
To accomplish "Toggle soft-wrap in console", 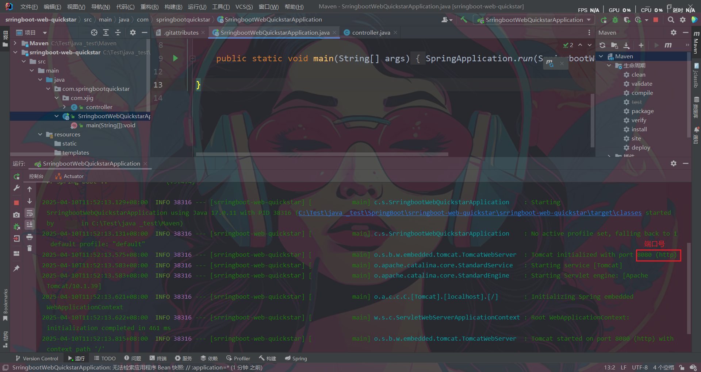I will coord(30,213).
